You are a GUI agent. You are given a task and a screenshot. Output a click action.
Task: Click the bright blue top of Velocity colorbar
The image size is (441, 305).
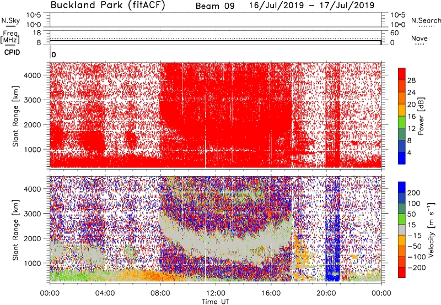402,187
